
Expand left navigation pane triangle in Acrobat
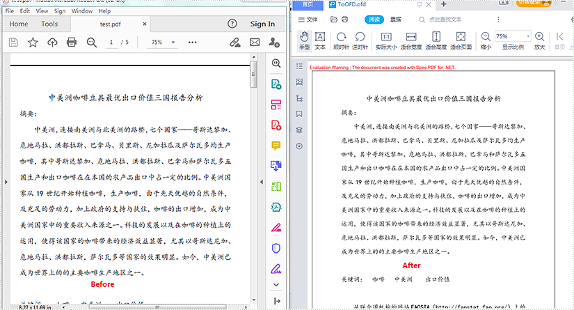pyautogui.click(x=6, y=182)
